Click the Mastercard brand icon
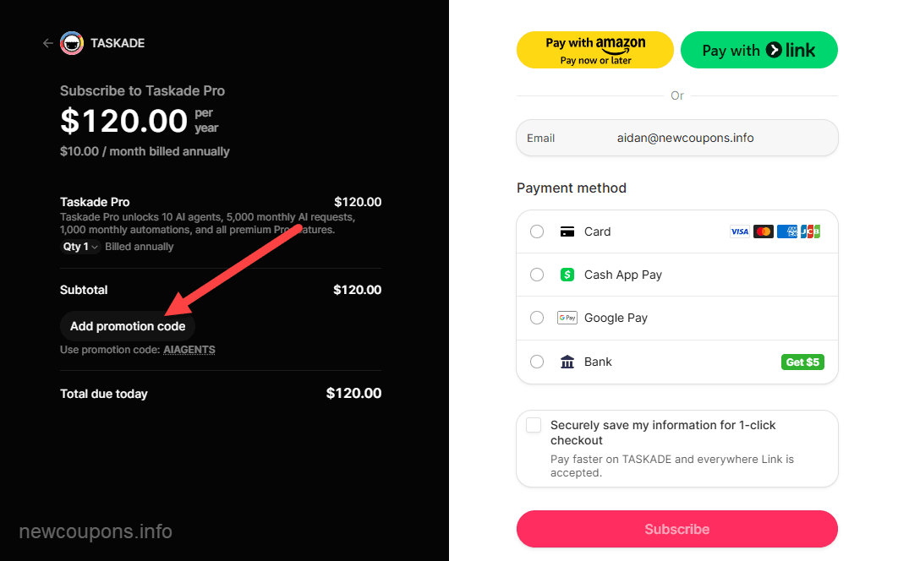The height and width of the screenshot is (561, 898). coord(764,231)
